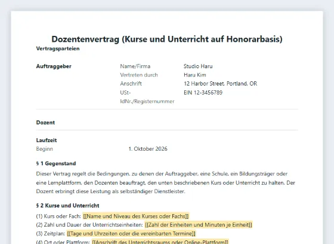
Task: Click the "Vertreten durch" label
Action: click(139, 75)
